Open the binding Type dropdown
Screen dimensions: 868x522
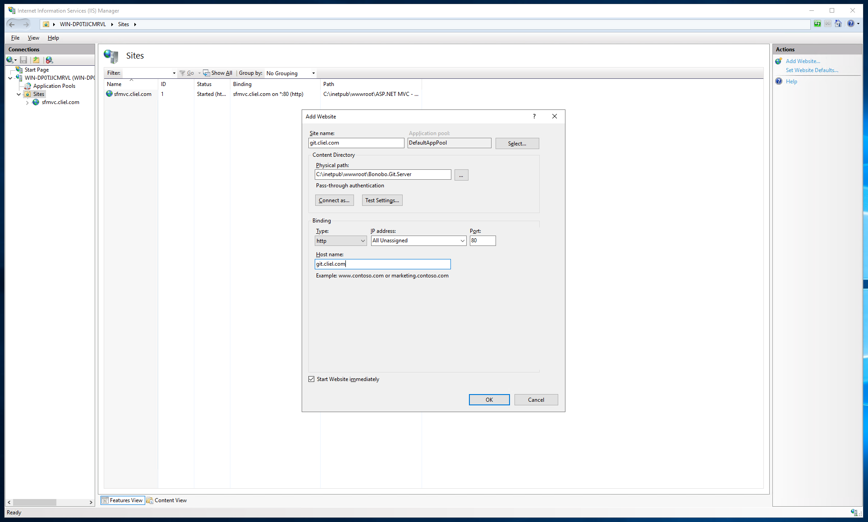coord(340,241)
